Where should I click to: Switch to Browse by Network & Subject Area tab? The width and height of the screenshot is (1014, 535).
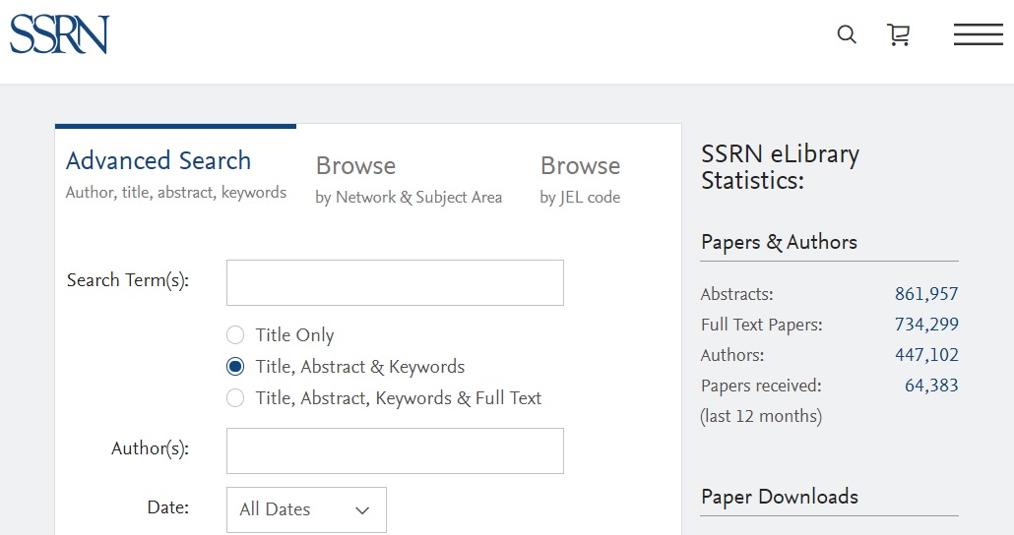click(x=409, y=180)
